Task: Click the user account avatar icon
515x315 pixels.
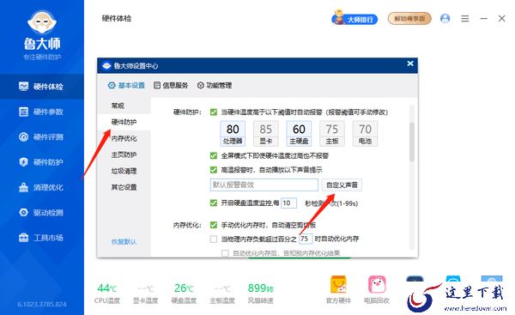Action: [445, 18]
